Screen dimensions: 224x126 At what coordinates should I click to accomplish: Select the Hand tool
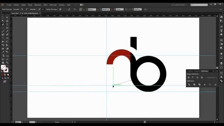pyautogui.click(x=3, y=63)
